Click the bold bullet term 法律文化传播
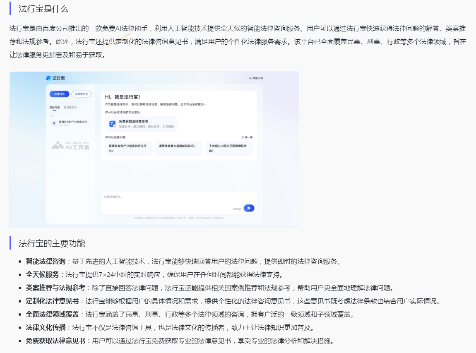The width and height of the screenshot is (476, 353). click(x=46, y=327)
